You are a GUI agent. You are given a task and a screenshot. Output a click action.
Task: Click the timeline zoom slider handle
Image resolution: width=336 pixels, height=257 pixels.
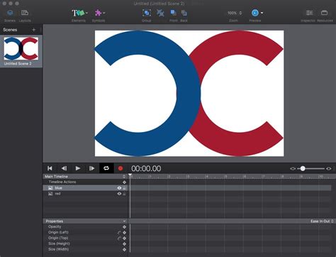pyautogui.click(x=303, y=168)
